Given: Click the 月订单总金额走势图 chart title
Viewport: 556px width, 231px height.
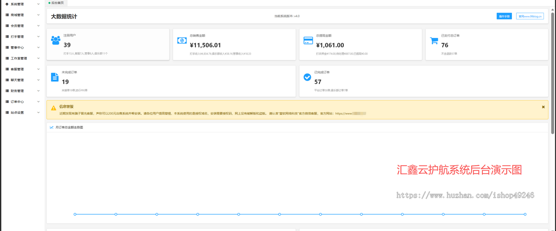Looking at the screenshot, I should click(x=69, y=127).
